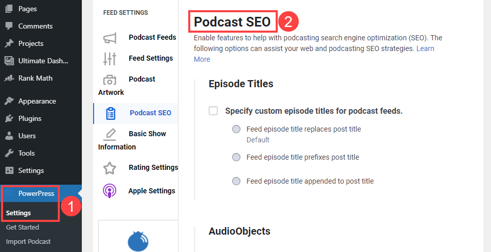Click the Blubrry blueberry logo
This screenshot has height=252, width=491.
[x=137, y=241]
